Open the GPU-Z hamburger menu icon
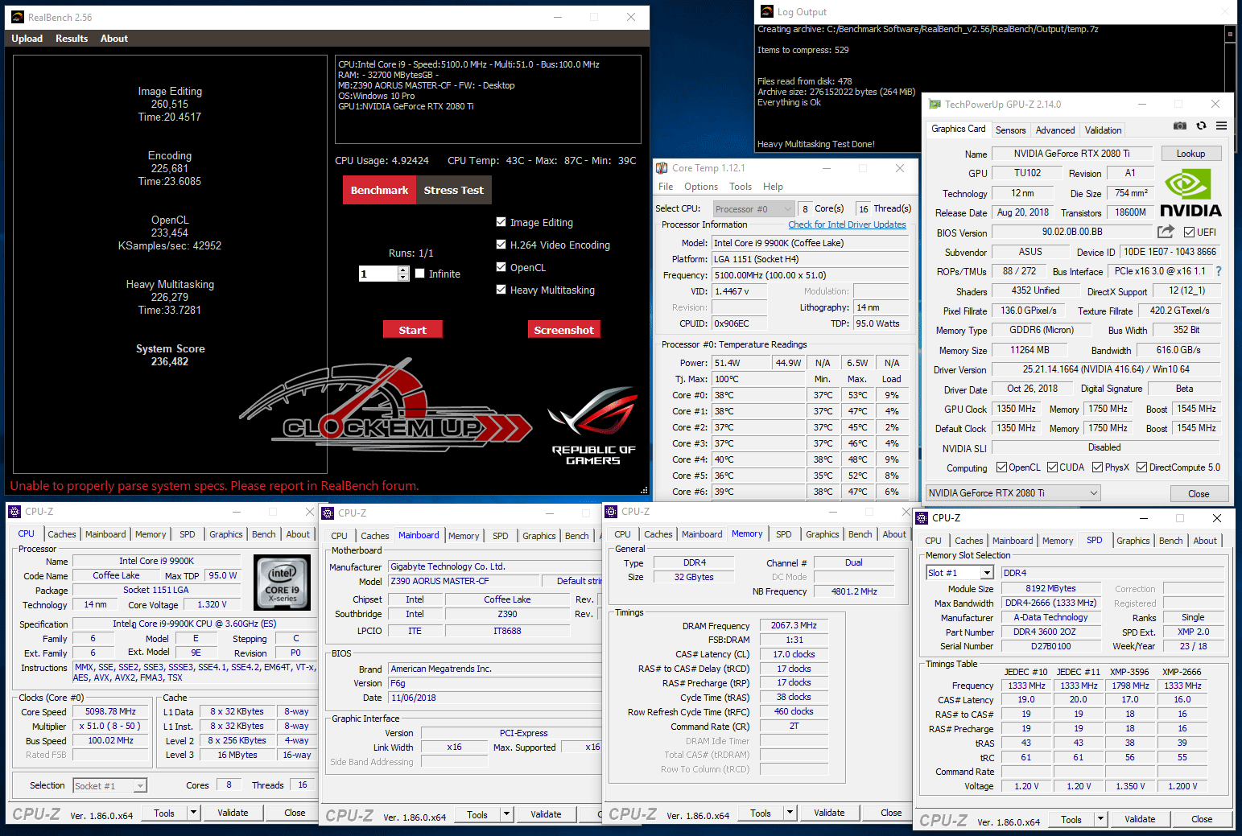The image size is (1242, 836). pyautogui.click(x=1221, y=126)
